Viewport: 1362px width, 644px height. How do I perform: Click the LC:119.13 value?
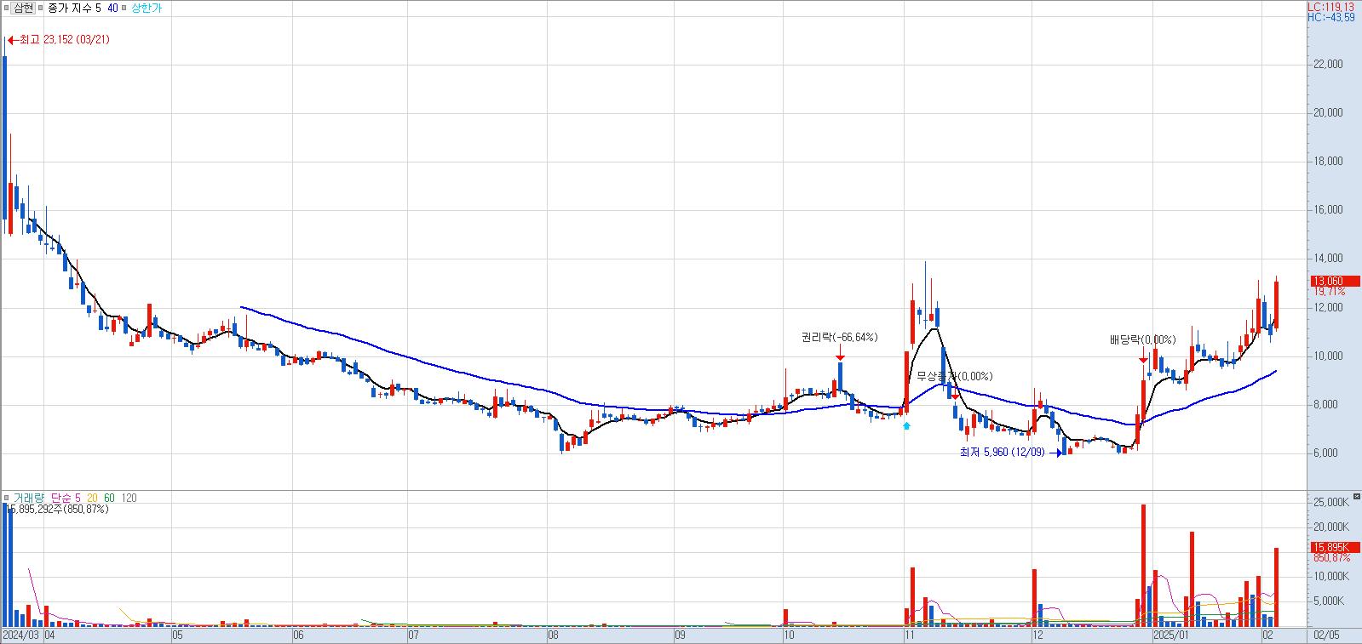pyautogui.click(x=1332, y=7)
